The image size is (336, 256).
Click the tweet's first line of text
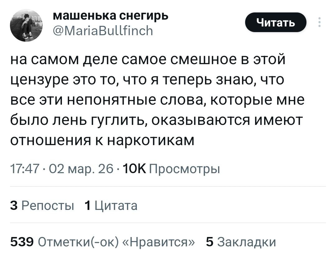click(148, 59)
